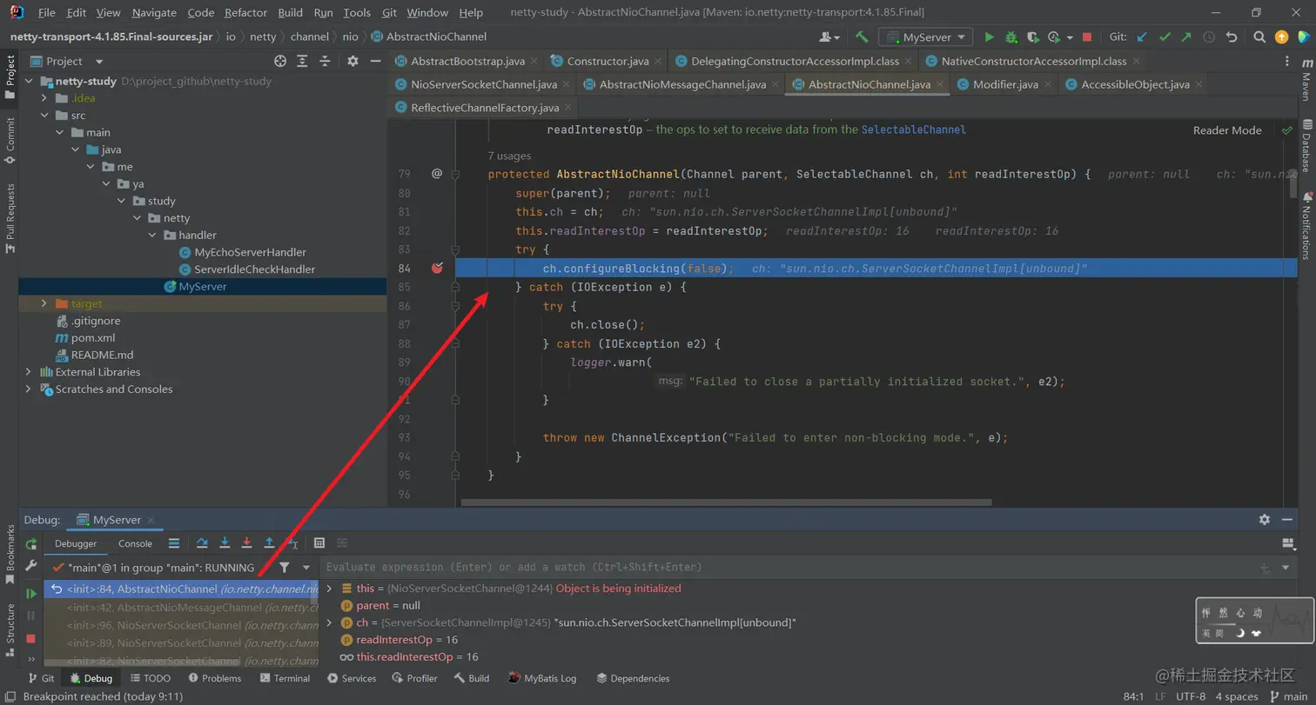1316x705 pixels.
Task: Resume program in debug side toolbar
Action: [x=31, y=594]
